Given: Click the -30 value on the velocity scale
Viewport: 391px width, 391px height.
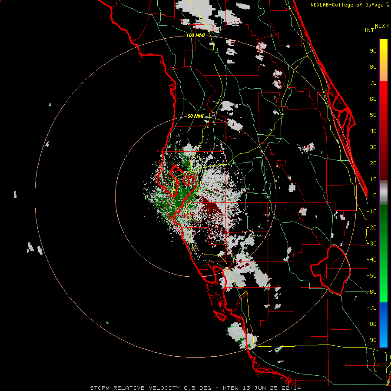Looking at the screenshot, I should (371, 244).
